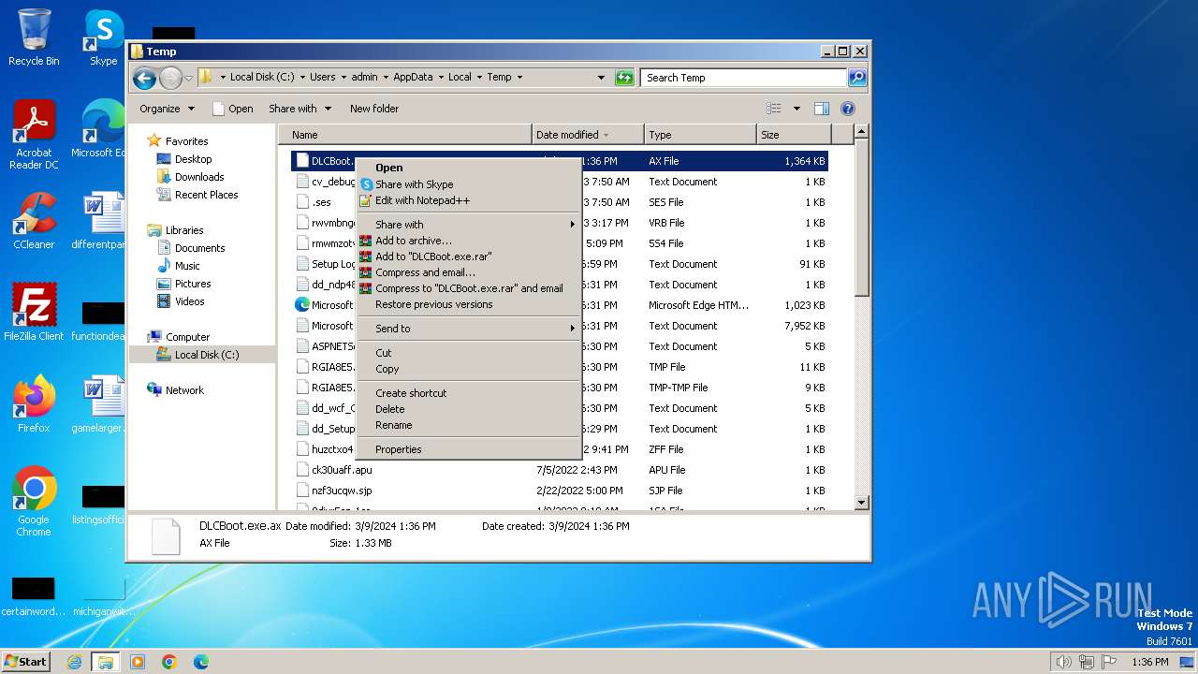This screenshot has height=674, width=1198.
Task: Show the preview pane icon
Action: point(821,109)
